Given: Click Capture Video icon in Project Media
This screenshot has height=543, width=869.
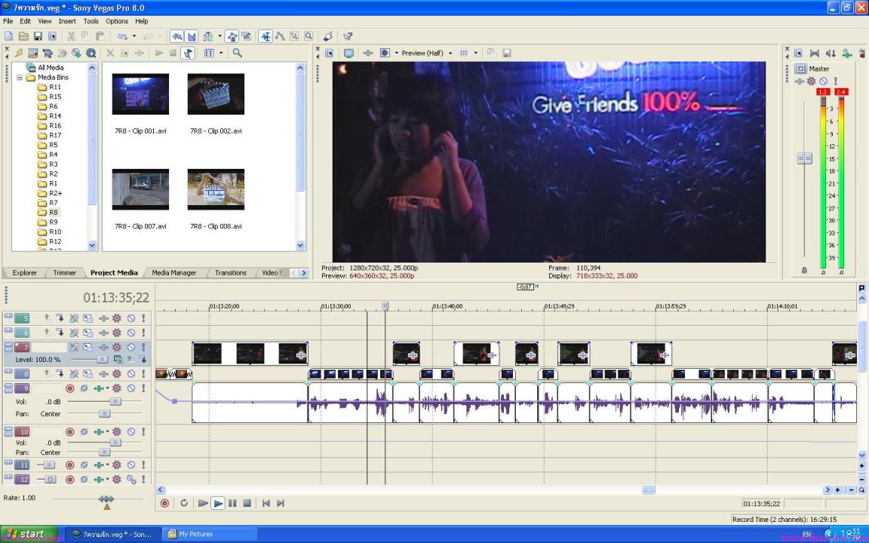Looking at the screenshot, I should [x=48, y=54].
